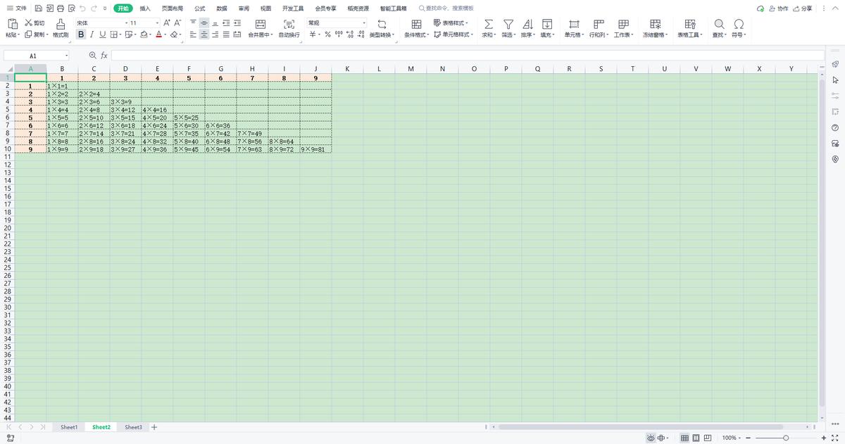Viewport: 845px width, 444px height.
Task: Open the font name dropdown
Action: pyautogui.click(x=127, y=23)
